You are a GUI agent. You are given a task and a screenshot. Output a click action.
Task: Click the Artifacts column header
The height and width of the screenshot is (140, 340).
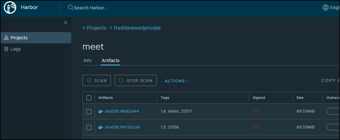coord(106,98)
